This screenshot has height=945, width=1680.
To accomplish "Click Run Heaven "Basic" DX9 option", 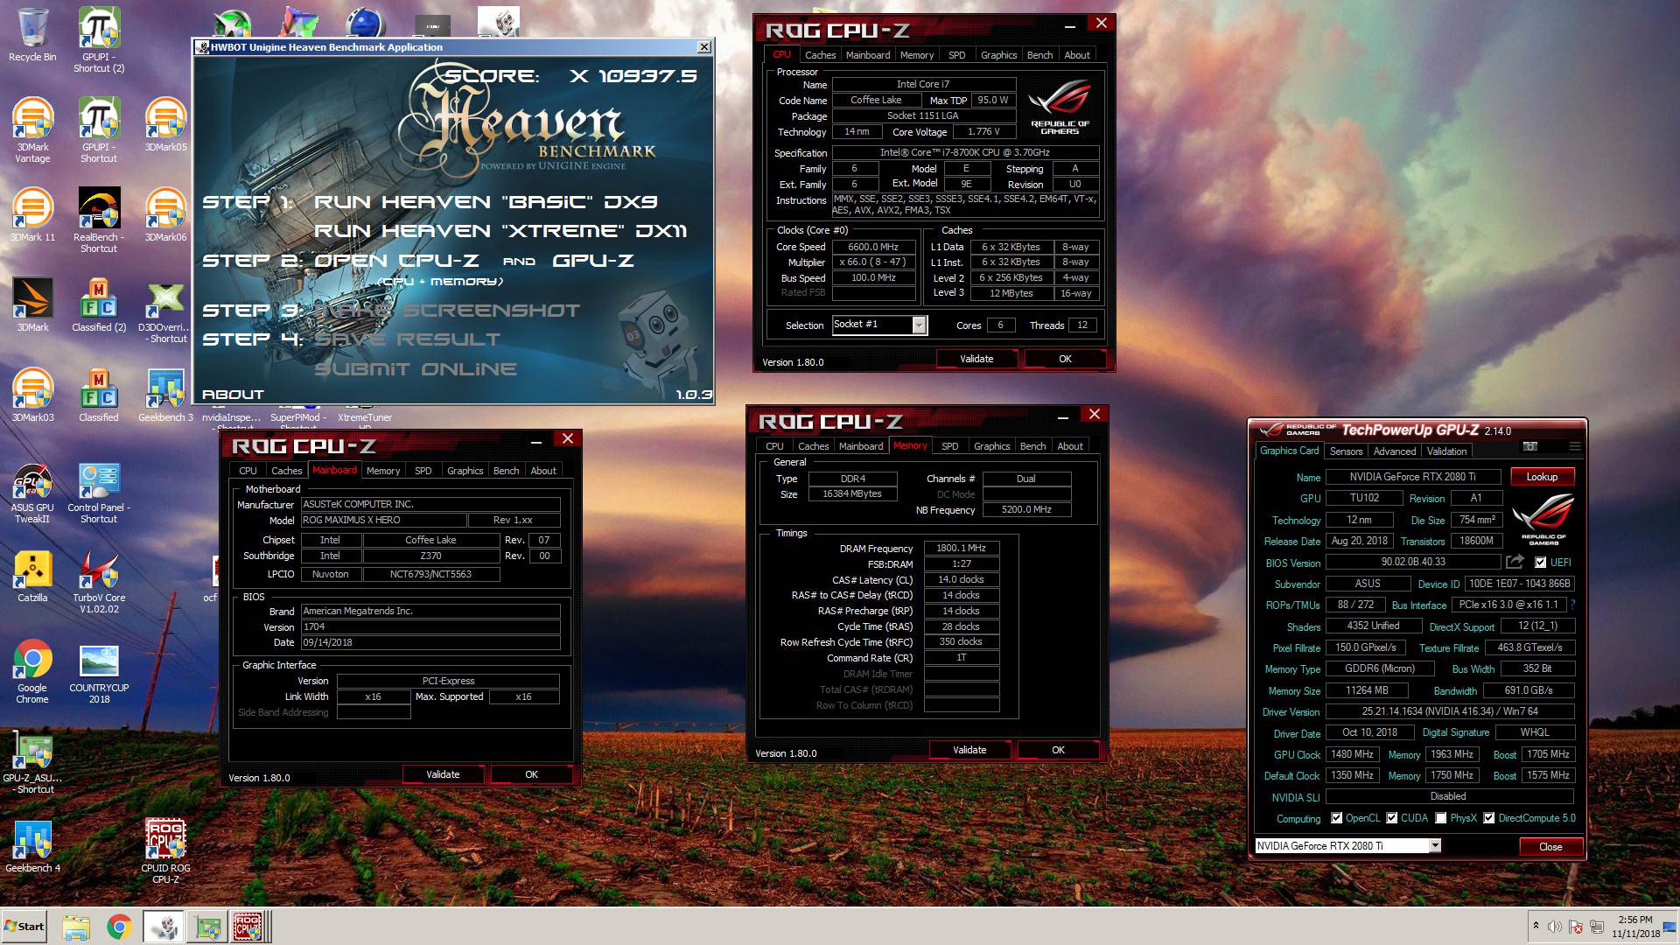I will coord(486,202).
